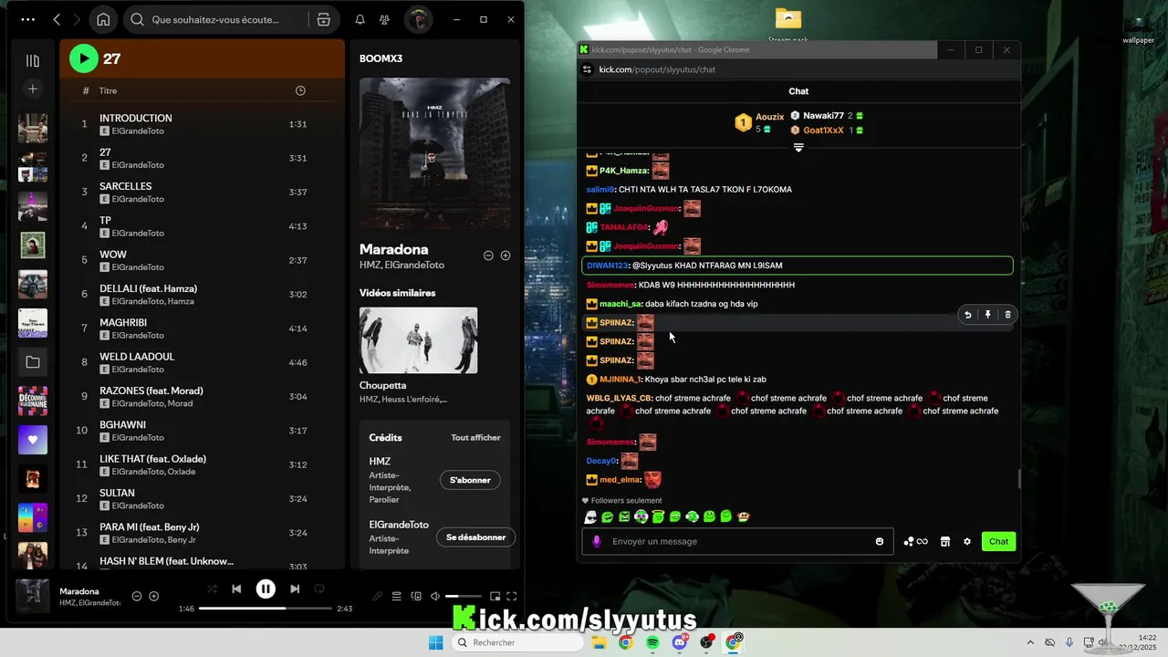Screen dimensions: 1168x657
Task: Click the purple microphone icon in chat
Action: point(597,541)
